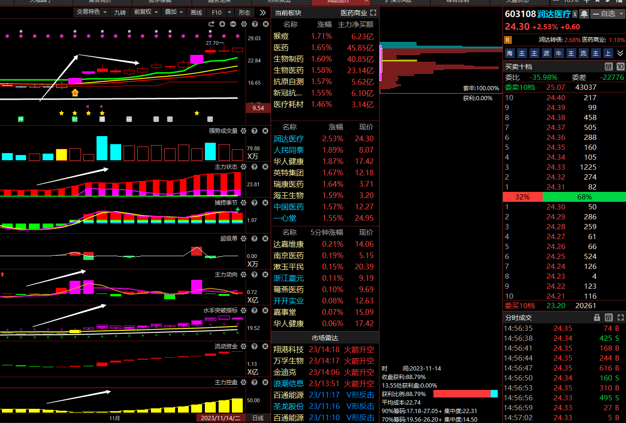Expand the 前复权 adjustment dropdown
The height and width of the screenshot is (423, 626).
tap(146, 12)
